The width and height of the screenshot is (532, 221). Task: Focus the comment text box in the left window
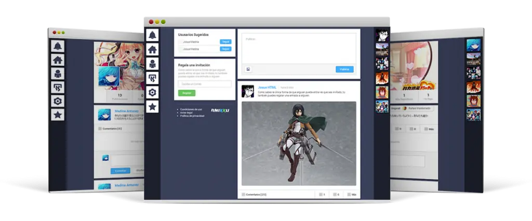pos(127,160)
